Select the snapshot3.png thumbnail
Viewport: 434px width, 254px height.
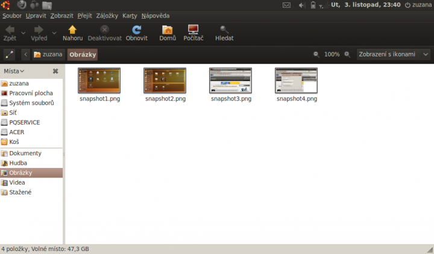230,81
